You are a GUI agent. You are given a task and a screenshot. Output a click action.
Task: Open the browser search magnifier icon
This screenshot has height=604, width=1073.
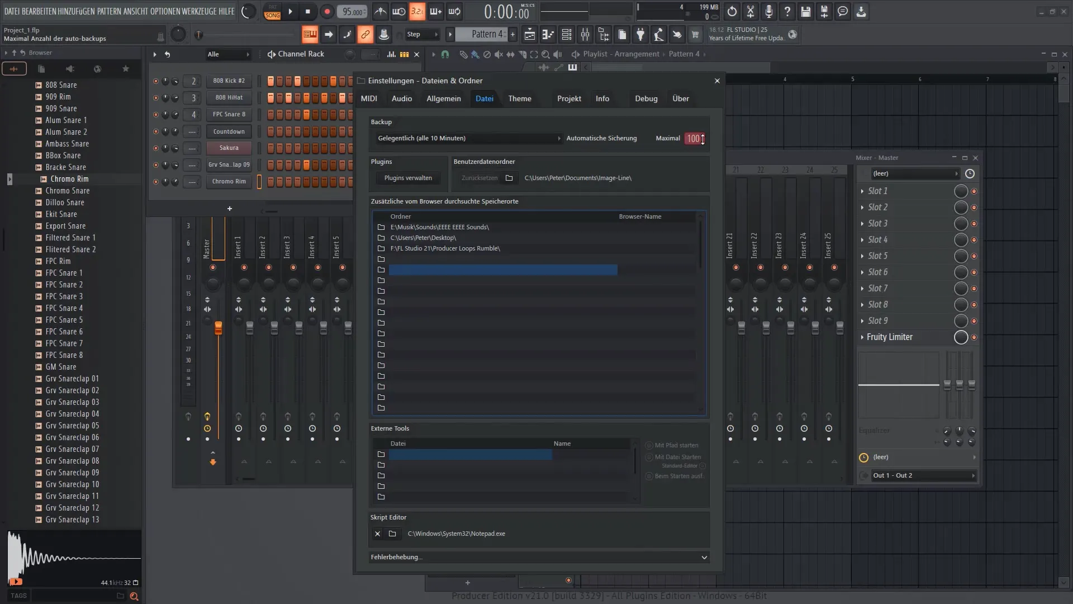134,596
